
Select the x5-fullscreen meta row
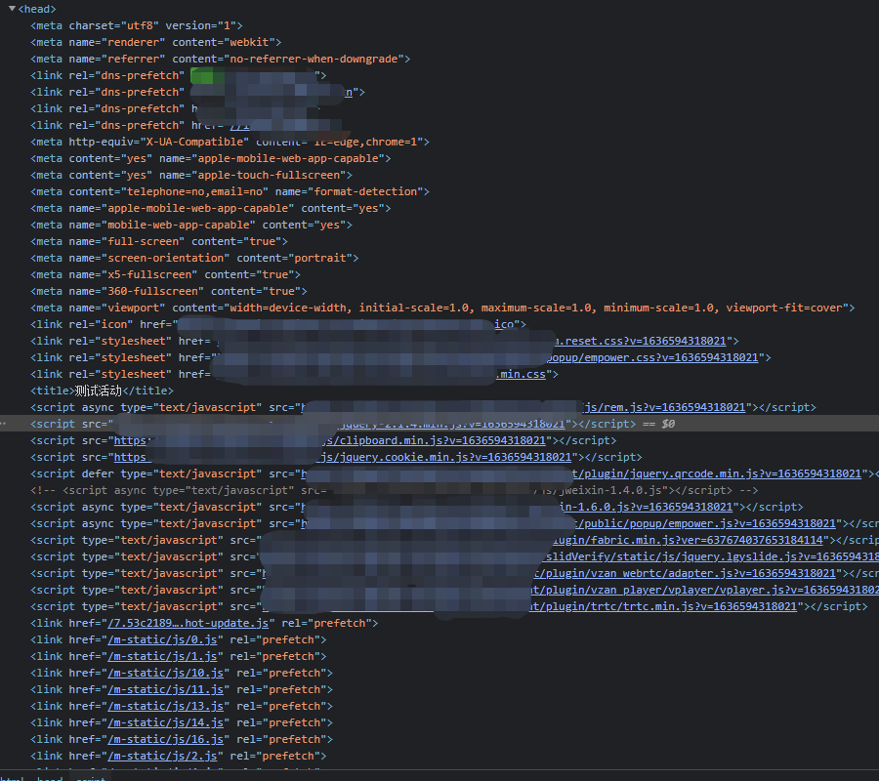tap(165, 274)
